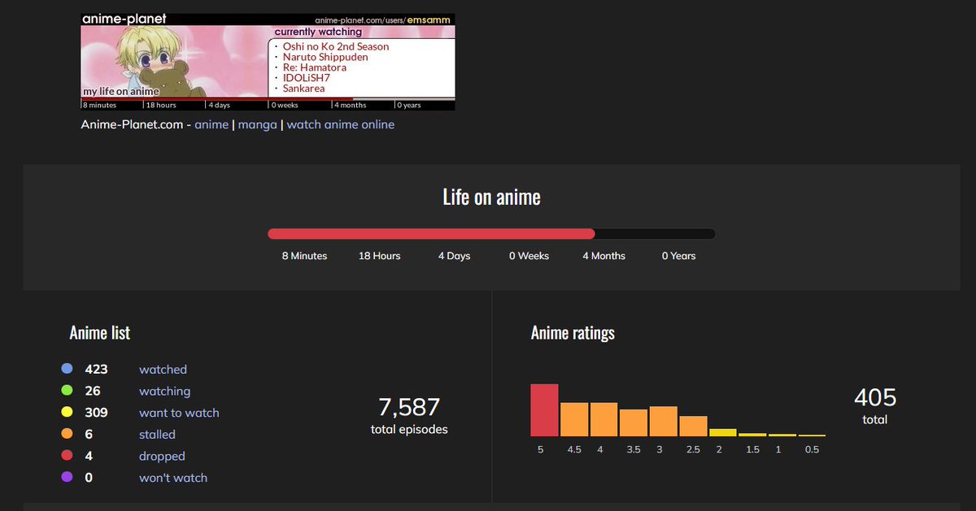Viewport: 976px width, 511px height.
Task: Click the 423 watched count
Action: pyautogui.click(x=96, y=370)
